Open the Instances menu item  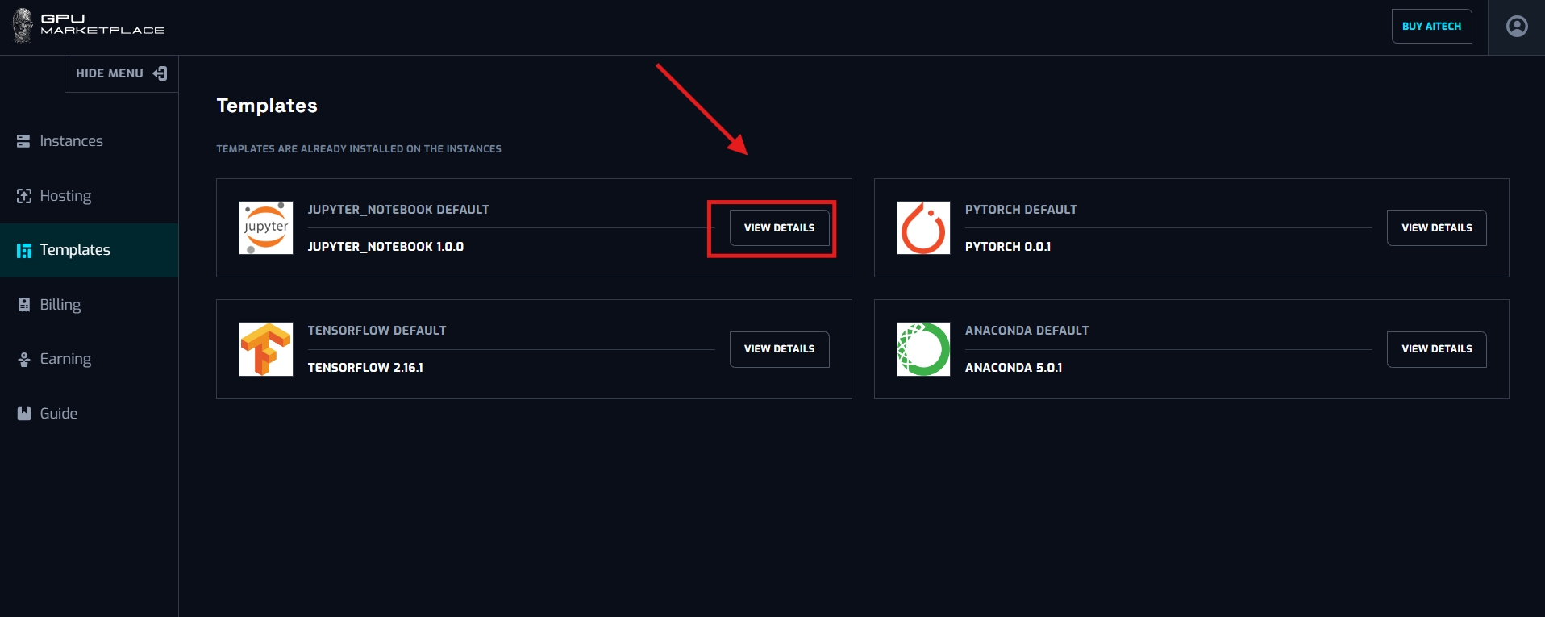(x=71, y=141)
